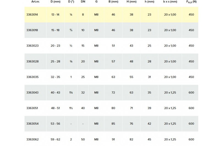
Task: Select article number 3363014
Action: 32,15
